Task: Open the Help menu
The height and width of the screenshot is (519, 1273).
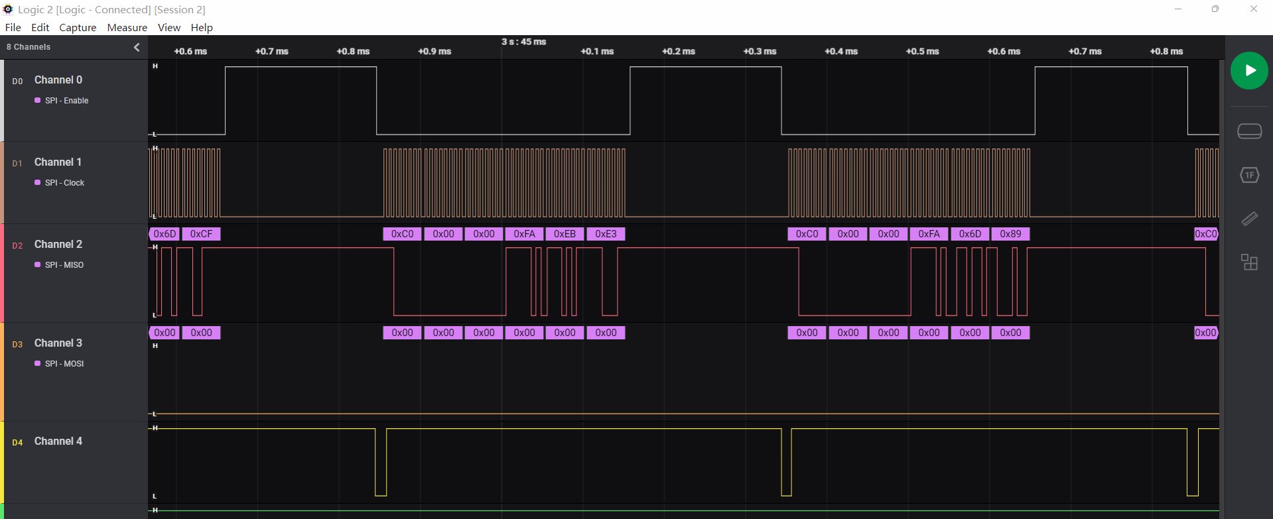Action: 202,28
